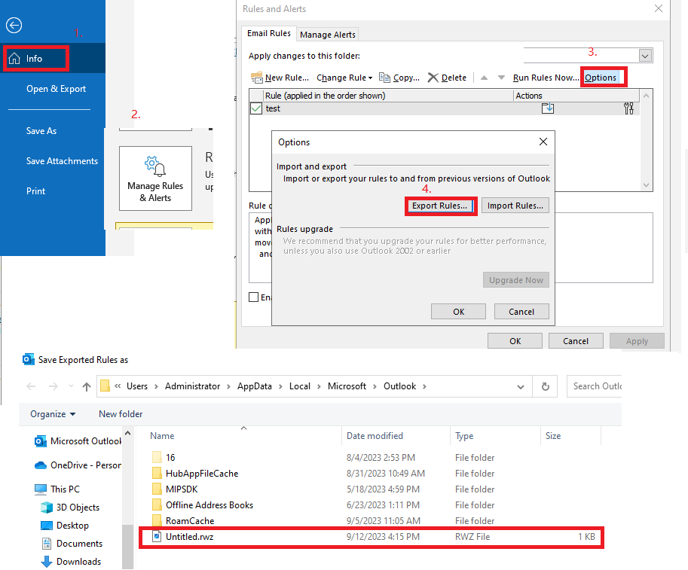The height and width of the screenshot is (570, 688).
Task: Choose Save As in Backstage menu
Action: pos(41,131)
